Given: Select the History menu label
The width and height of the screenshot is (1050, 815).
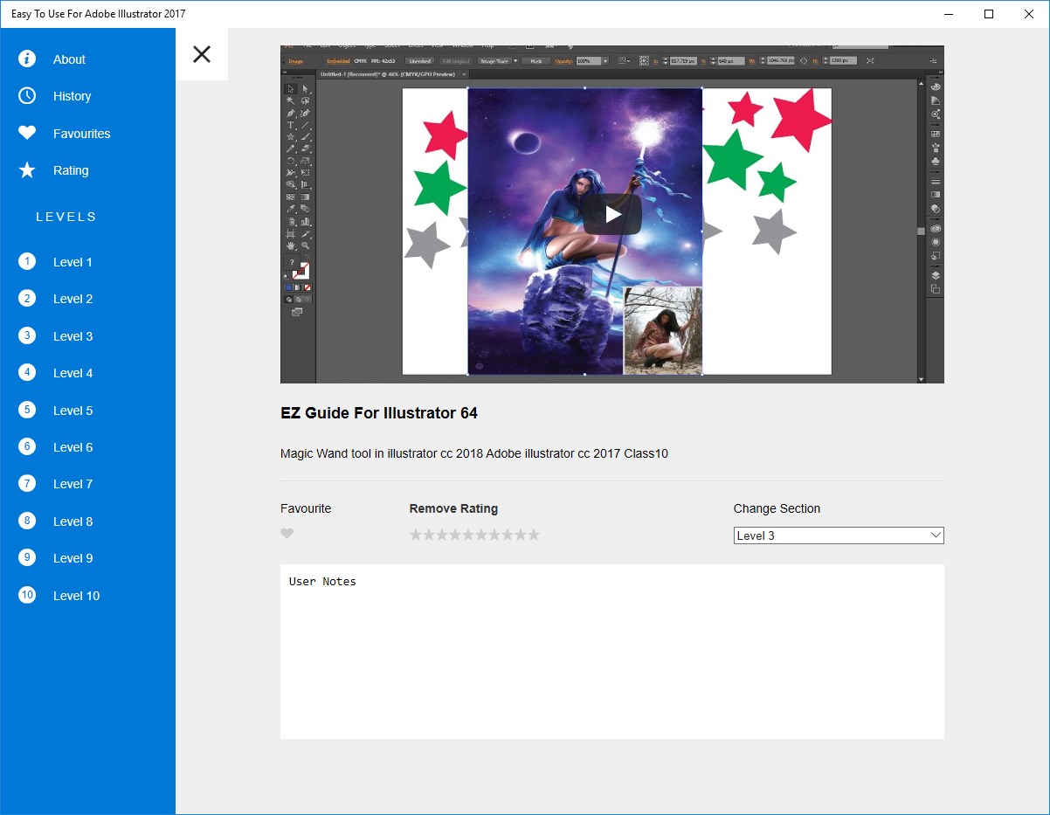Looking at the screenshot, I should pyautogui.click(x=72, y=96).
